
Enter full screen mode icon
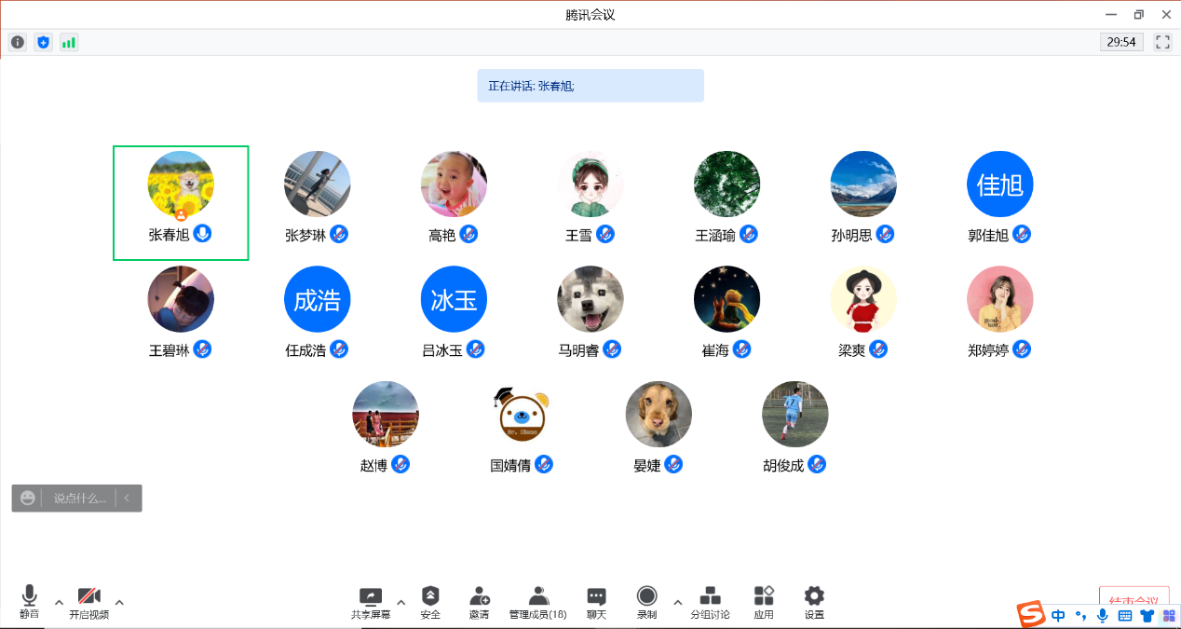click(x=1162, y=42)
